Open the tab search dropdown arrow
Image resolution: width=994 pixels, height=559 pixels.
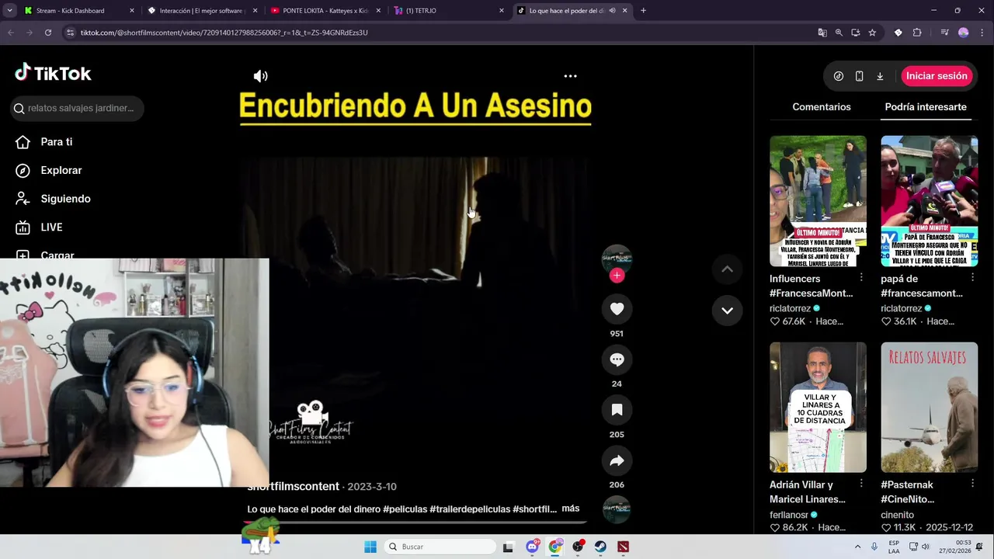[10, 11]
